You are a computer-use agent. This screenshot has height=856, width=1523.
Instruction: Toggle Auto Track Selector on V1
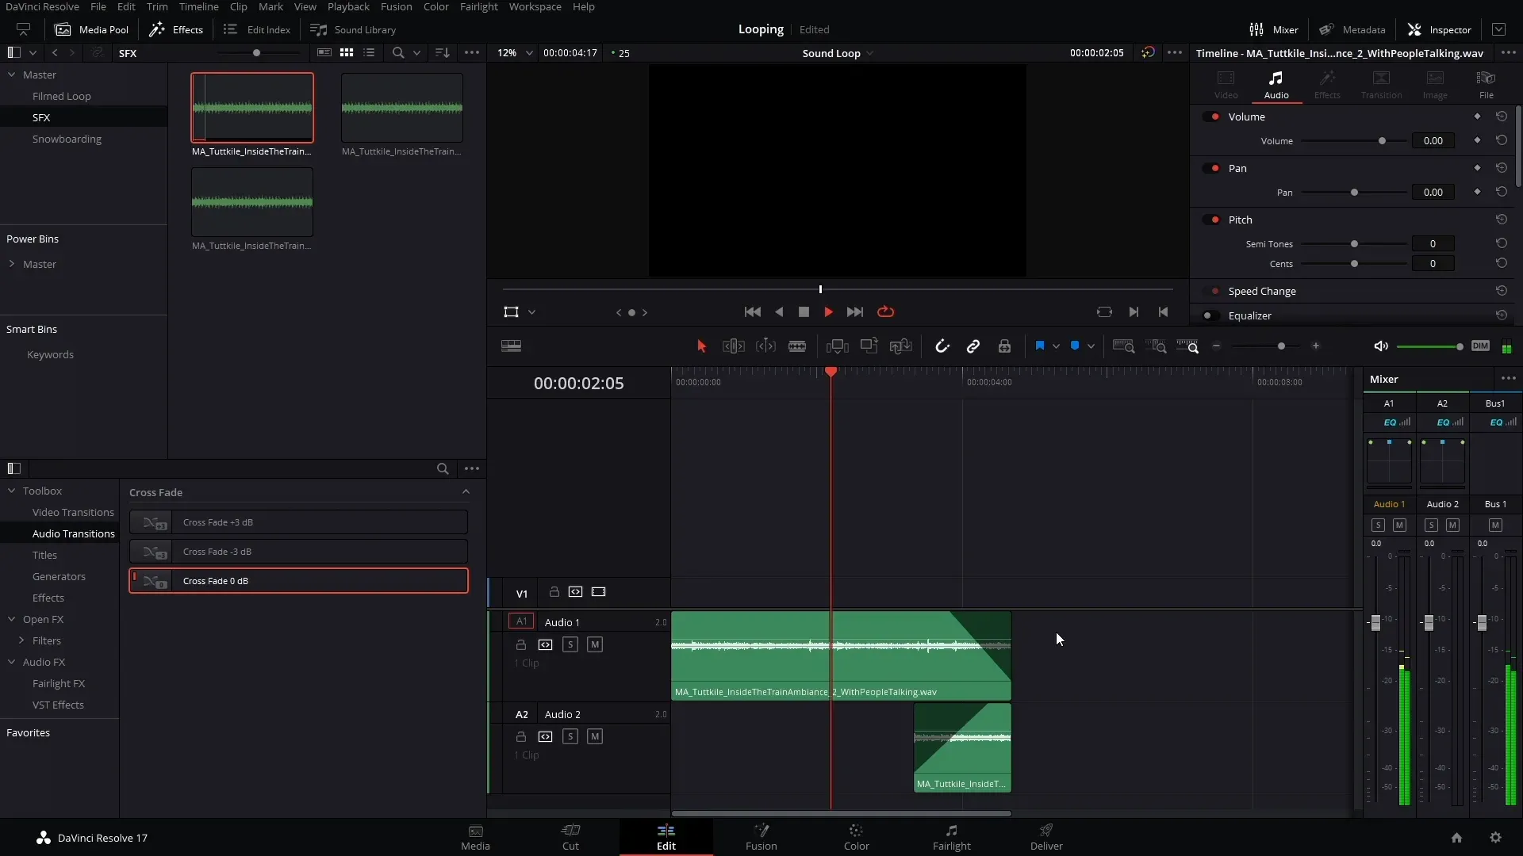click(576, 592)
